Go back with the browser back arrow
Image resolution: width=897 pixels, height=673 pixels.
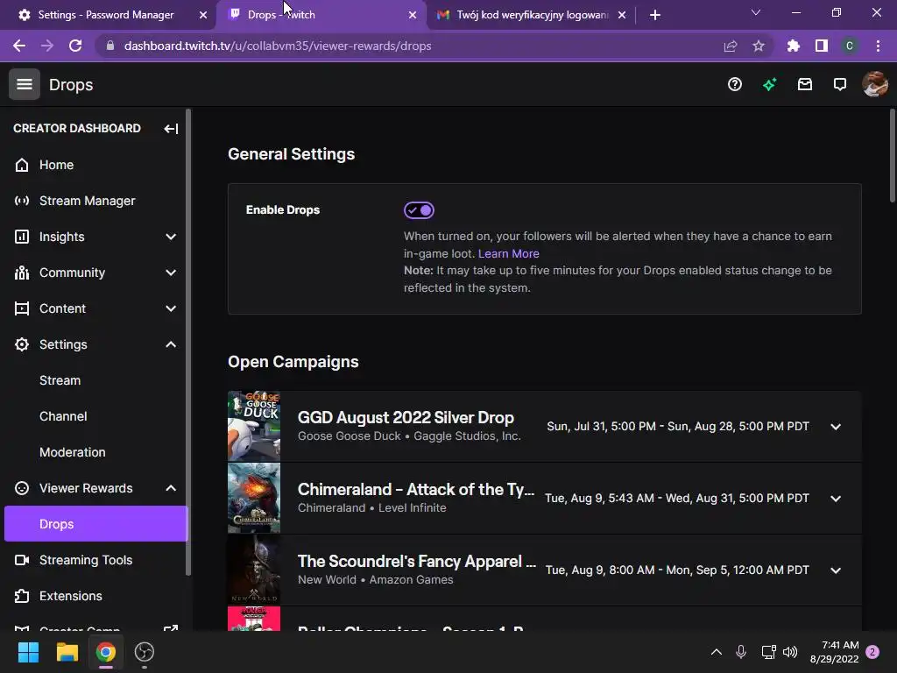coord(19,46)
